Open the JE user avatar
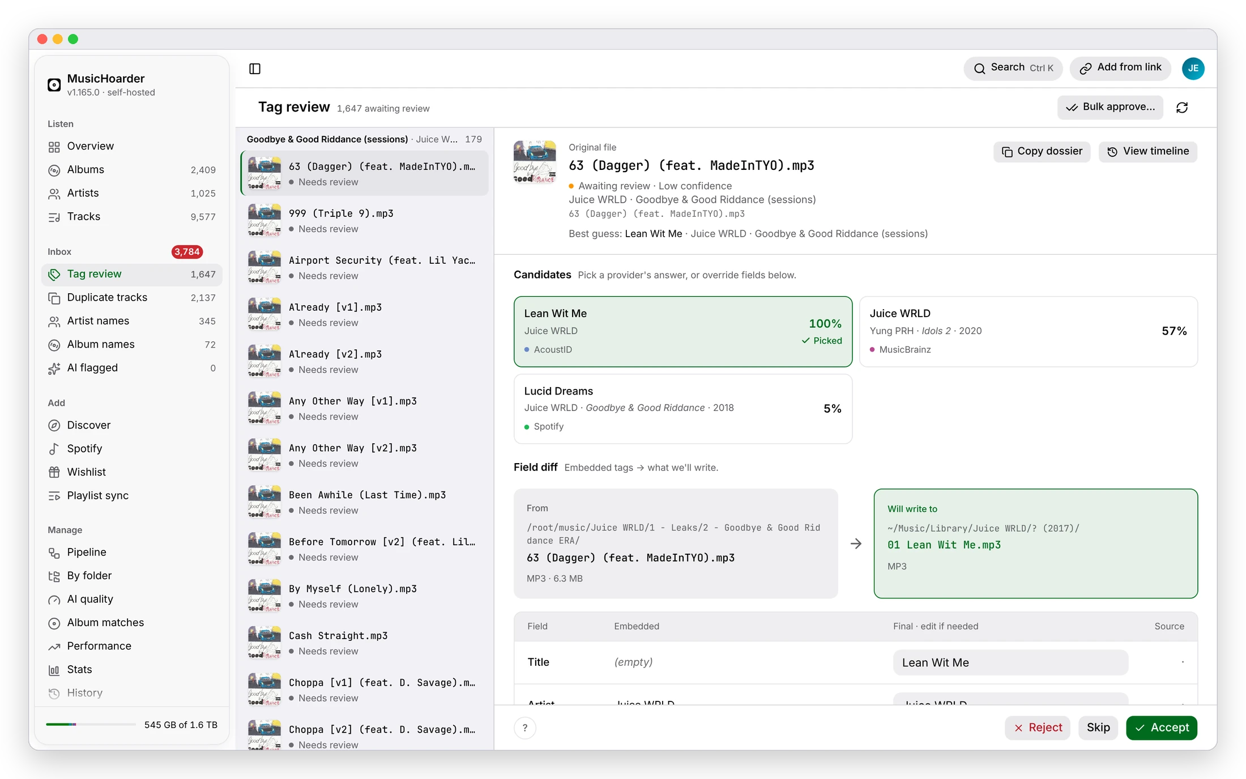The width and height of the screenshot is (1246, 779). [x=1193, y=68]
